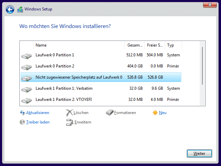221x166 pixels.
Task: Click the 0.0 MB free space cell
Action: pos(157,66)
